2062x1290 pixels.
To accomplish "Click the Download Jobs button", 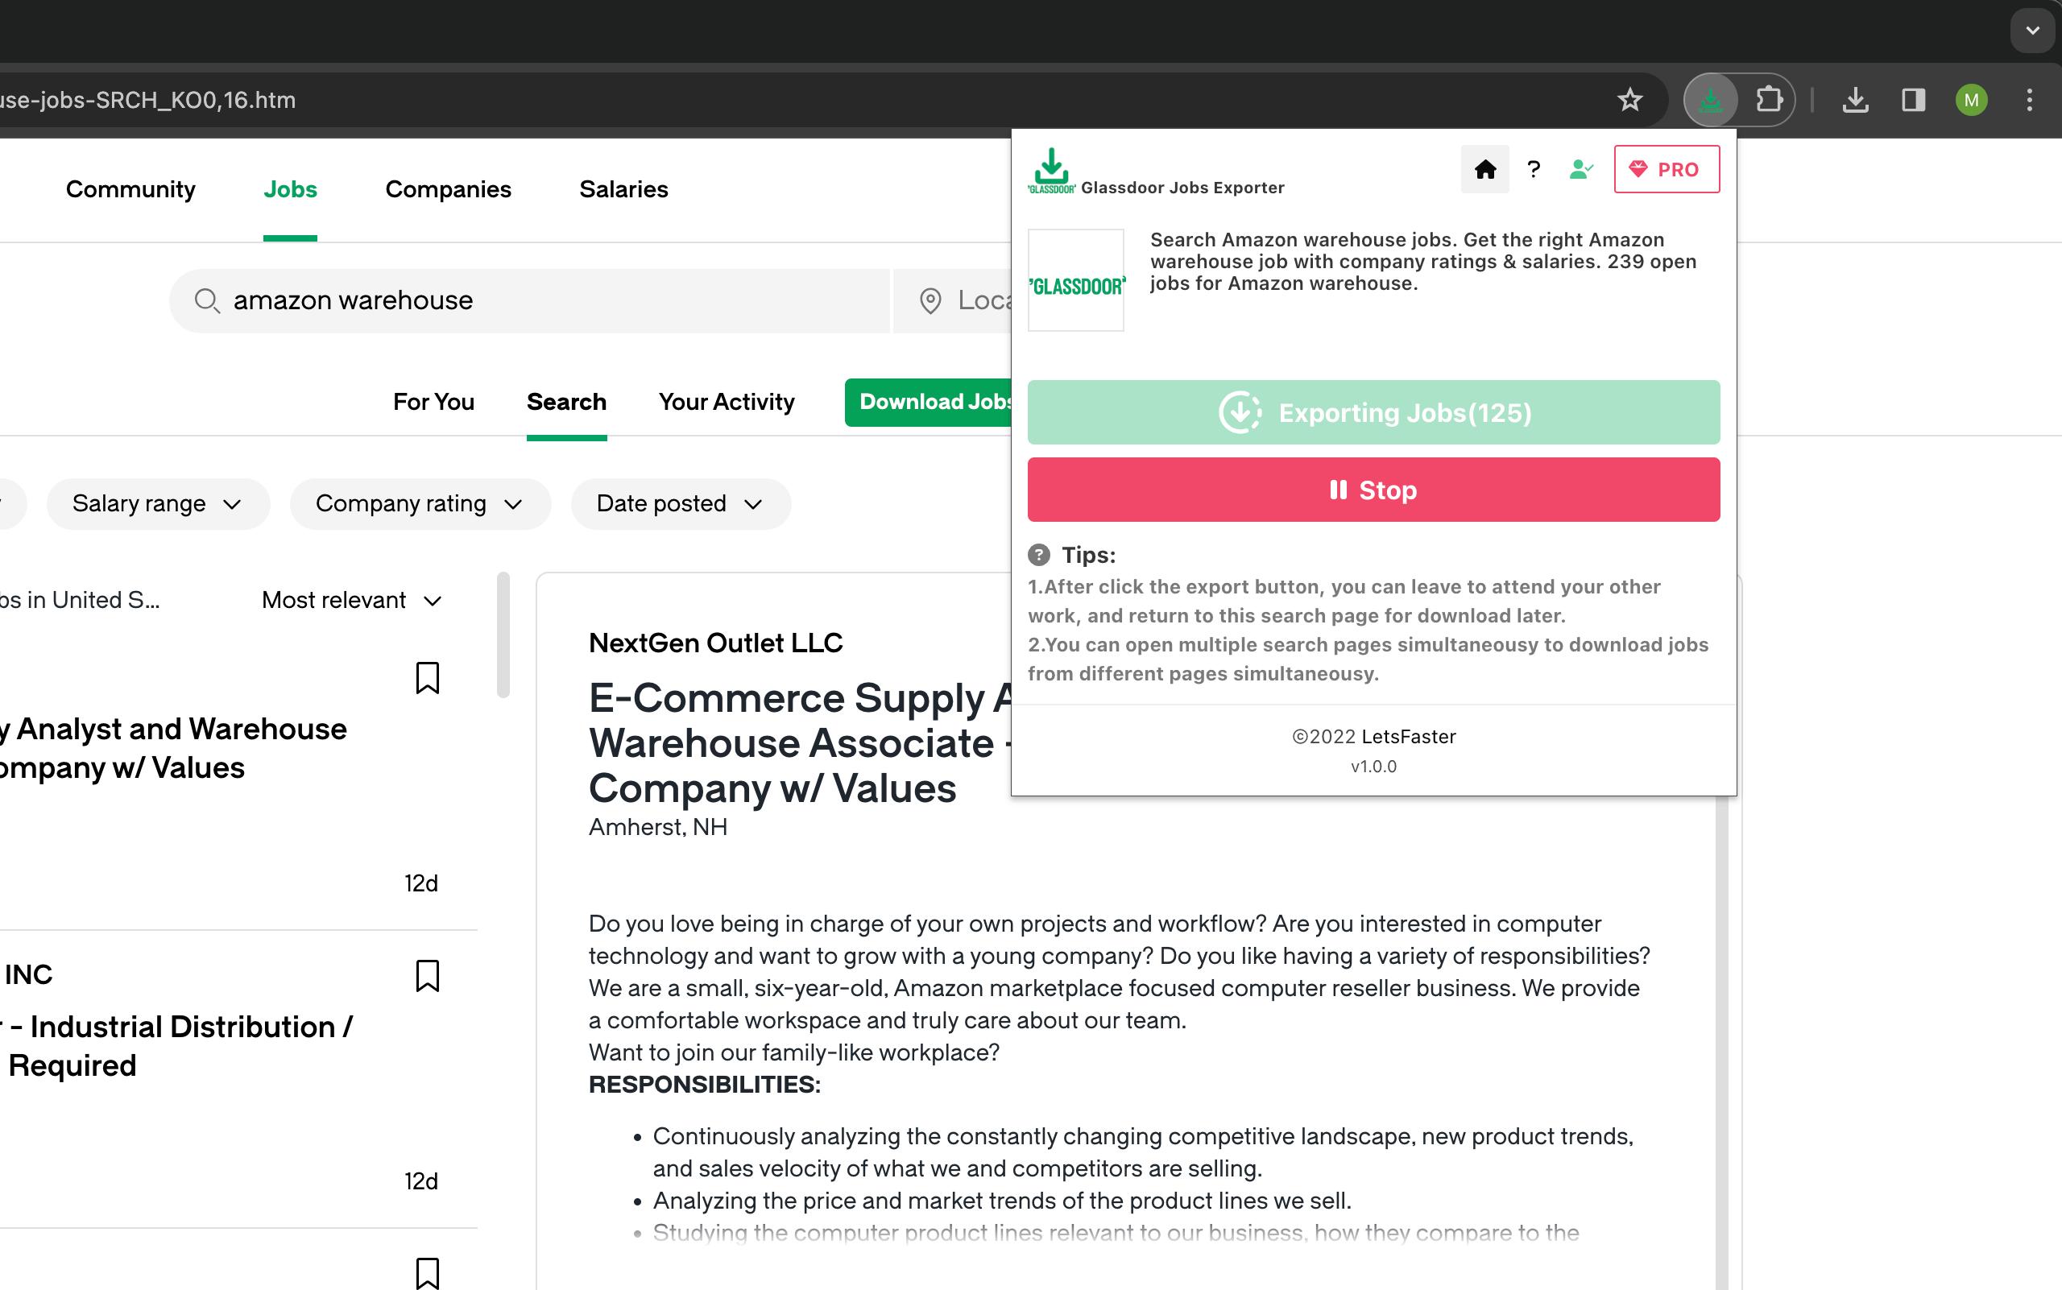I will 929,402.
